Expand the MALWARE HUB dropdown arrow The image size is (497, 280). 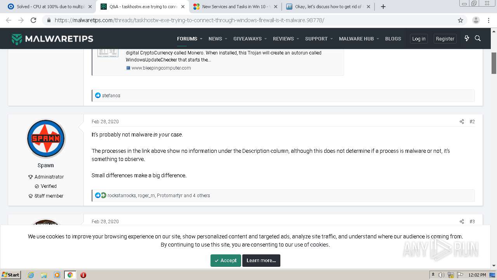pos(378,39)
